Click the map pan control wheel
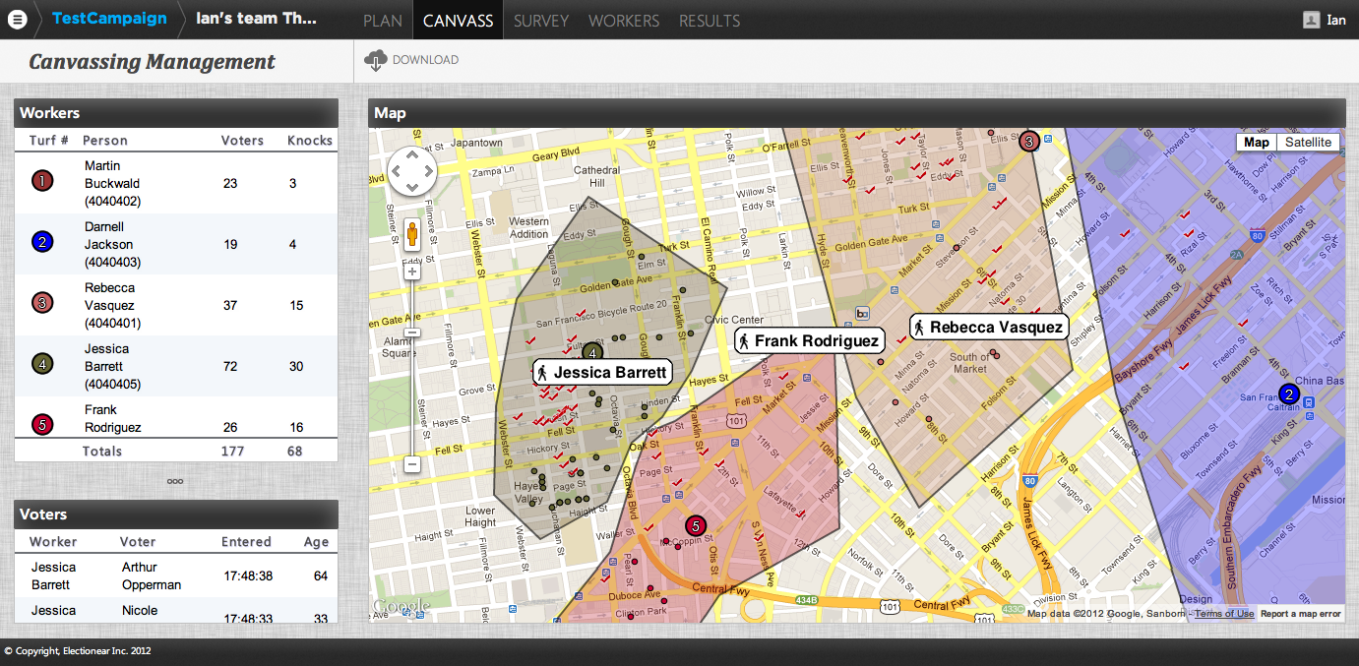 click(x=412, y=172)
